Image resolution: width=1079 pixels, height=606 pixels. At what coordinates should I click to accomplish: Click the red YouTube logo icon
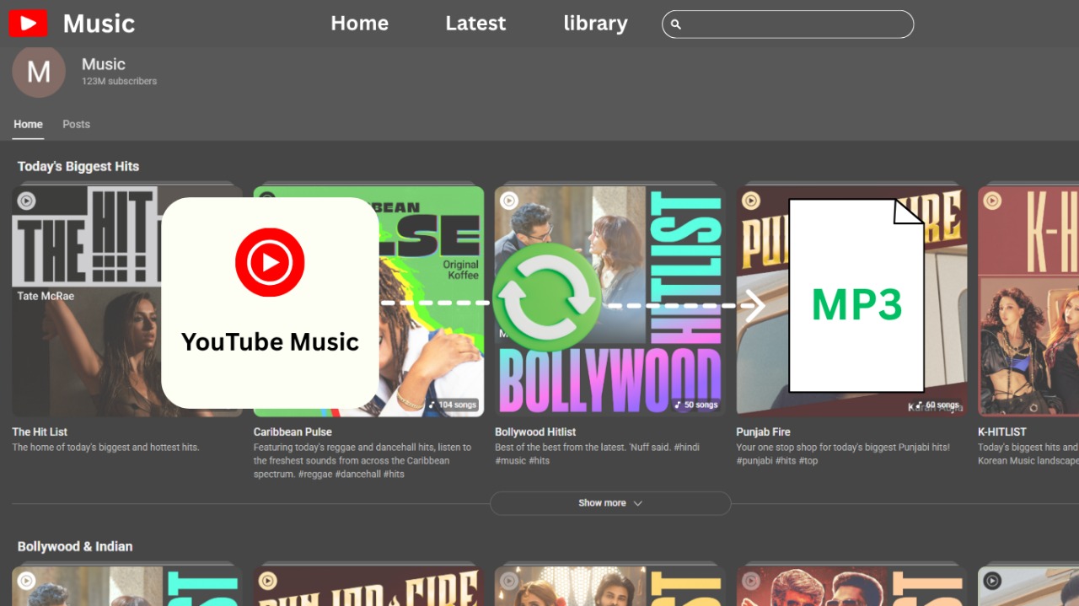[28, 24]
